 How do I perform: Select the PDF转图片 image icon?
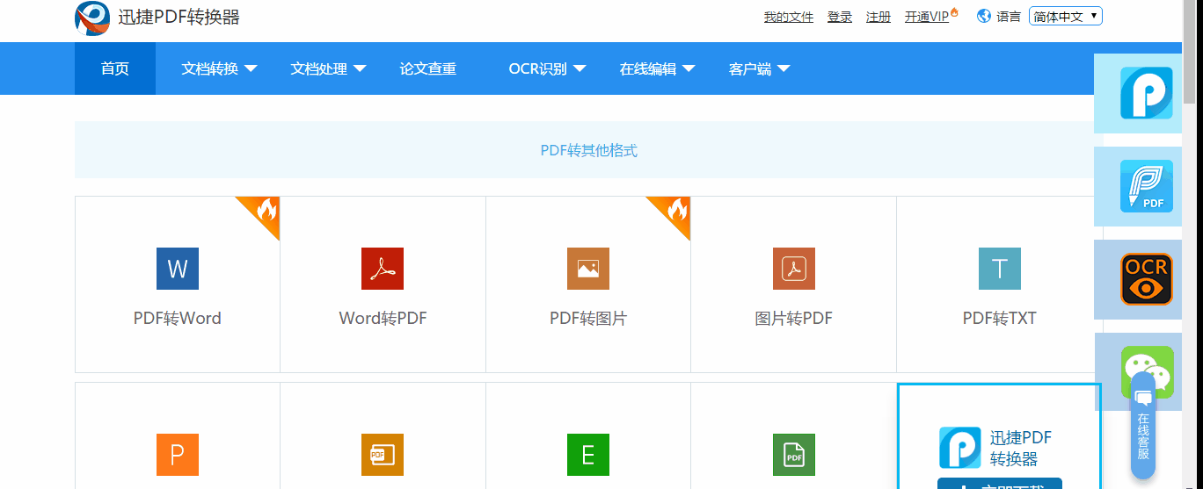(x=588, y=269)
